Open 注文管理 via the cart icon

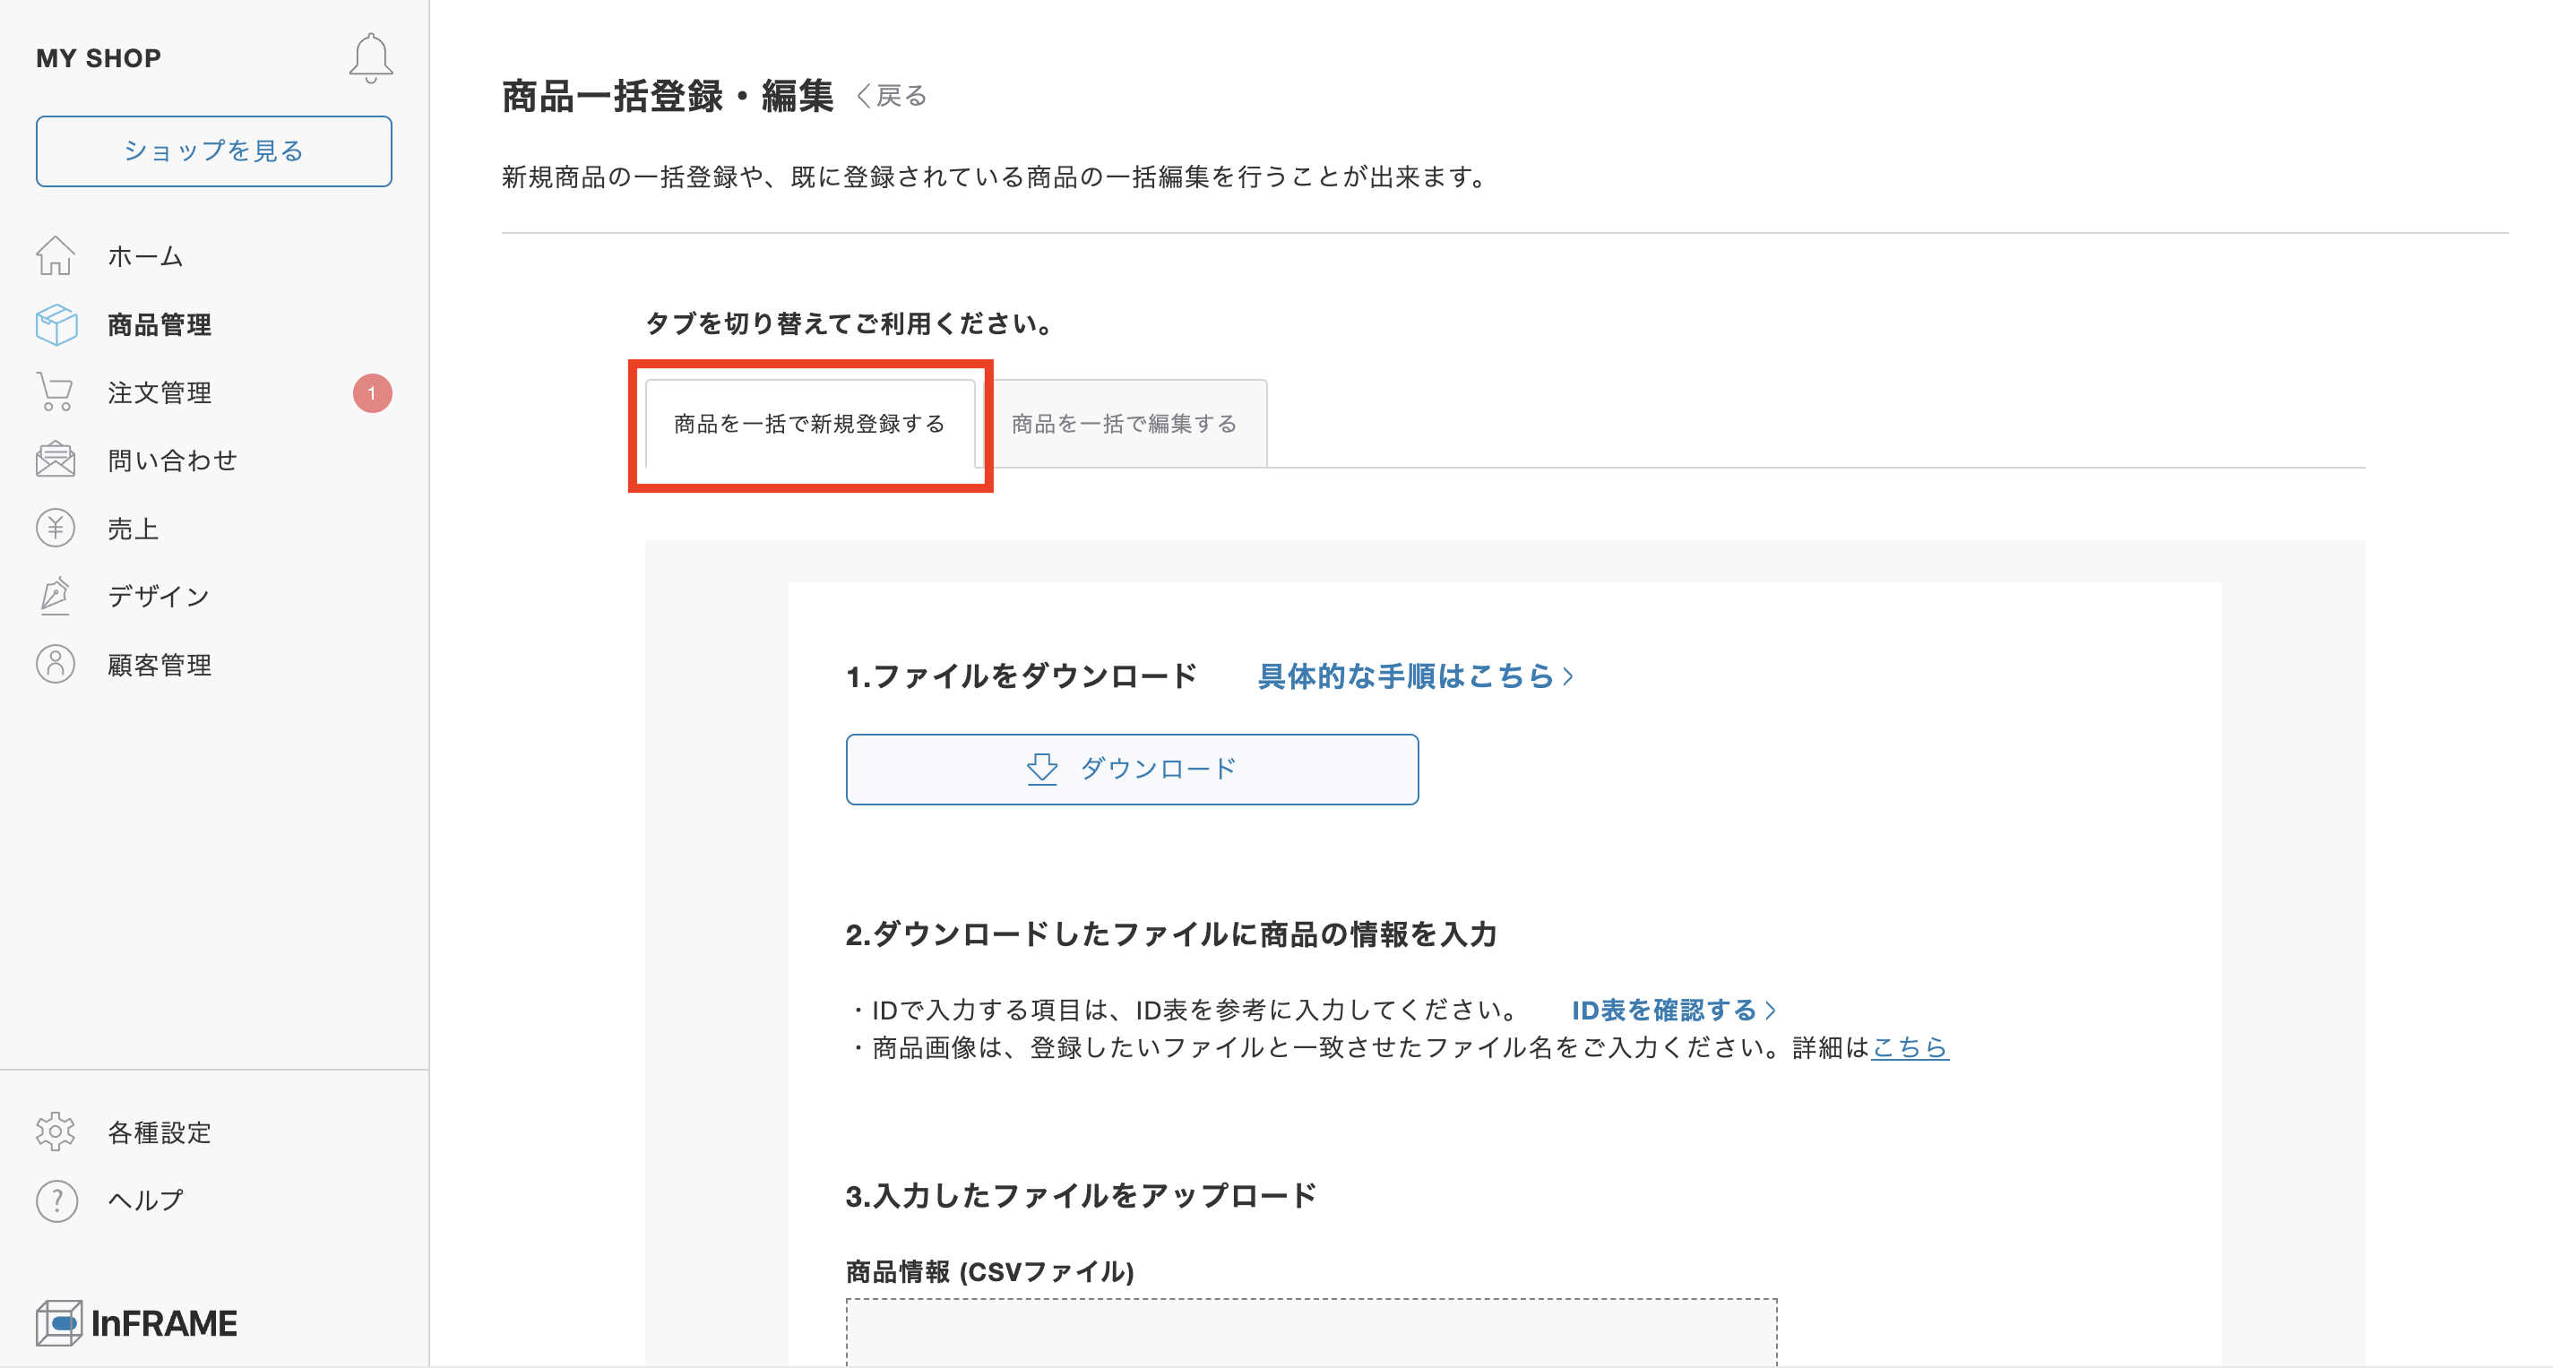56,391
